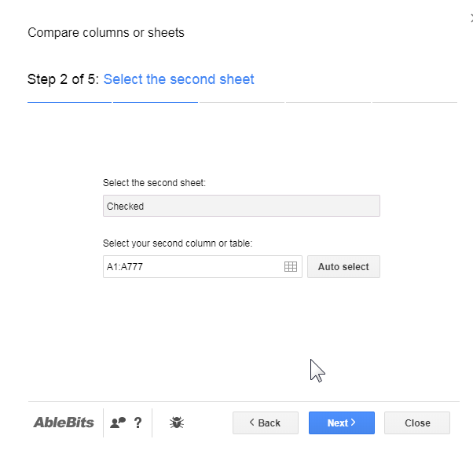The width and height of the screenshot is (473, 450).
Task: Open the second sheet selector showing Checked
Action: (241, 206)
